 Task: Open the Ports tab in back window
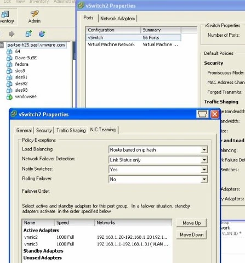tap(88, 18)
